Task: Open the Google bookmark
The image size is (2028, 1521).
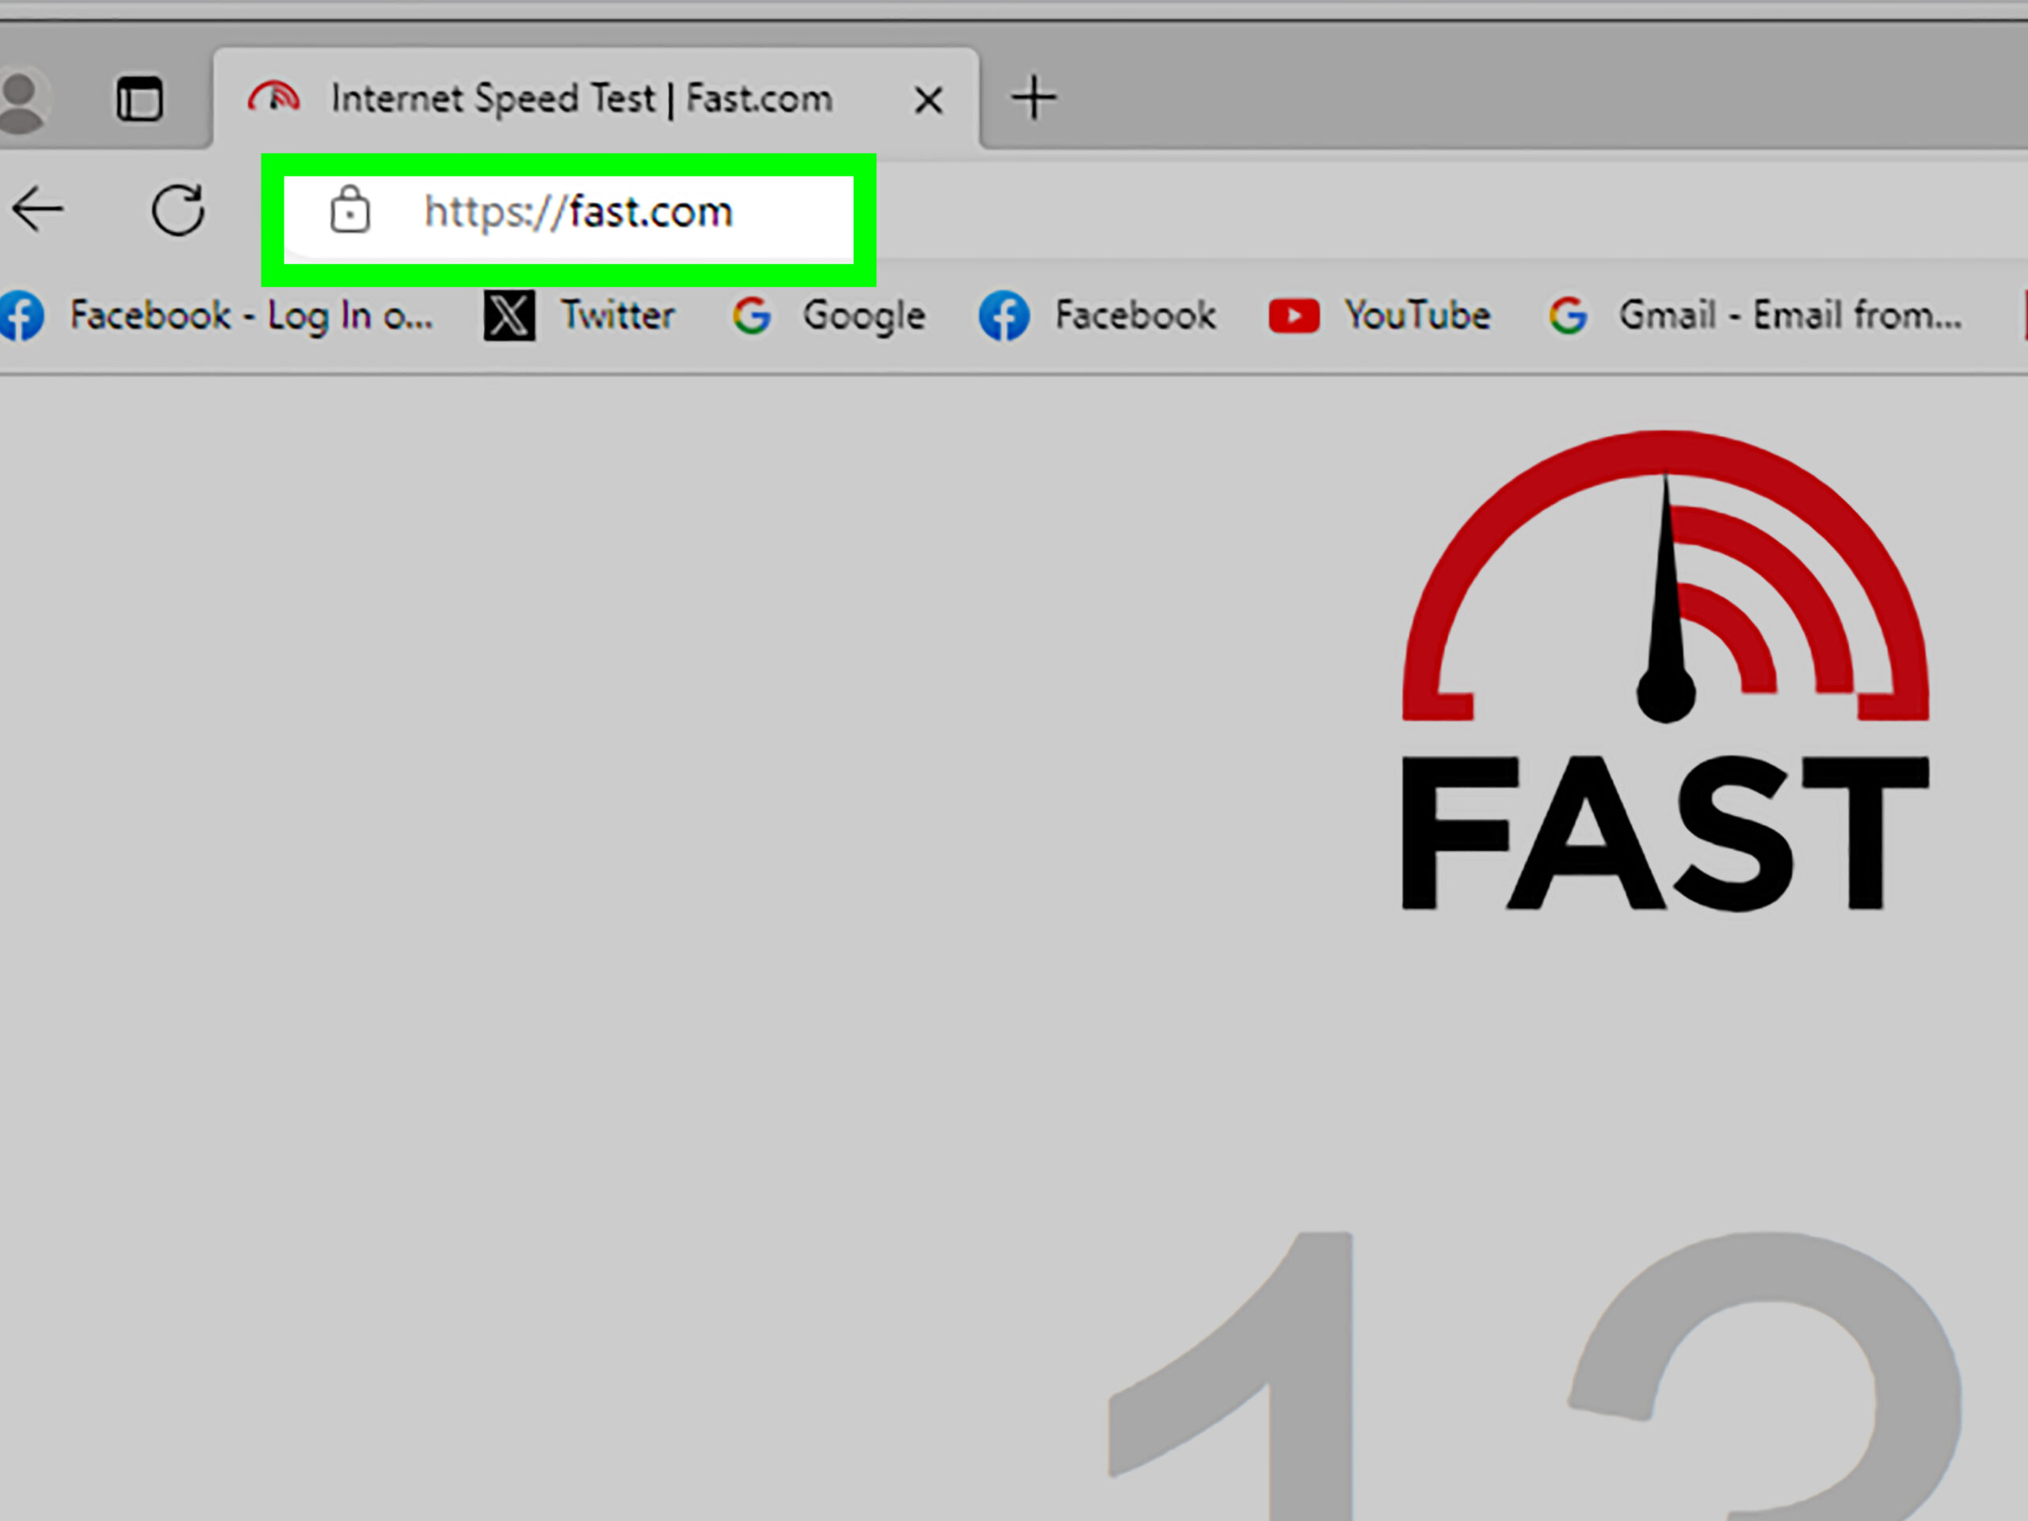Action: [829, 316]
